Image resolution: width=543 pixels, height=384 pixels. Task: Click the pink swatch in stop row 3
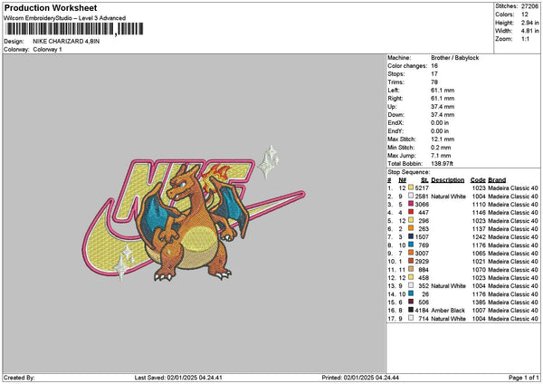click(x=411, y=204)
